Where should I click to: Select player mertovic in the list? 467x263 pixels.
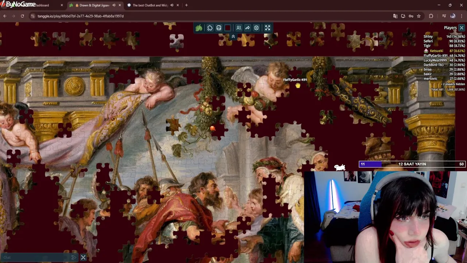[444, 79]
